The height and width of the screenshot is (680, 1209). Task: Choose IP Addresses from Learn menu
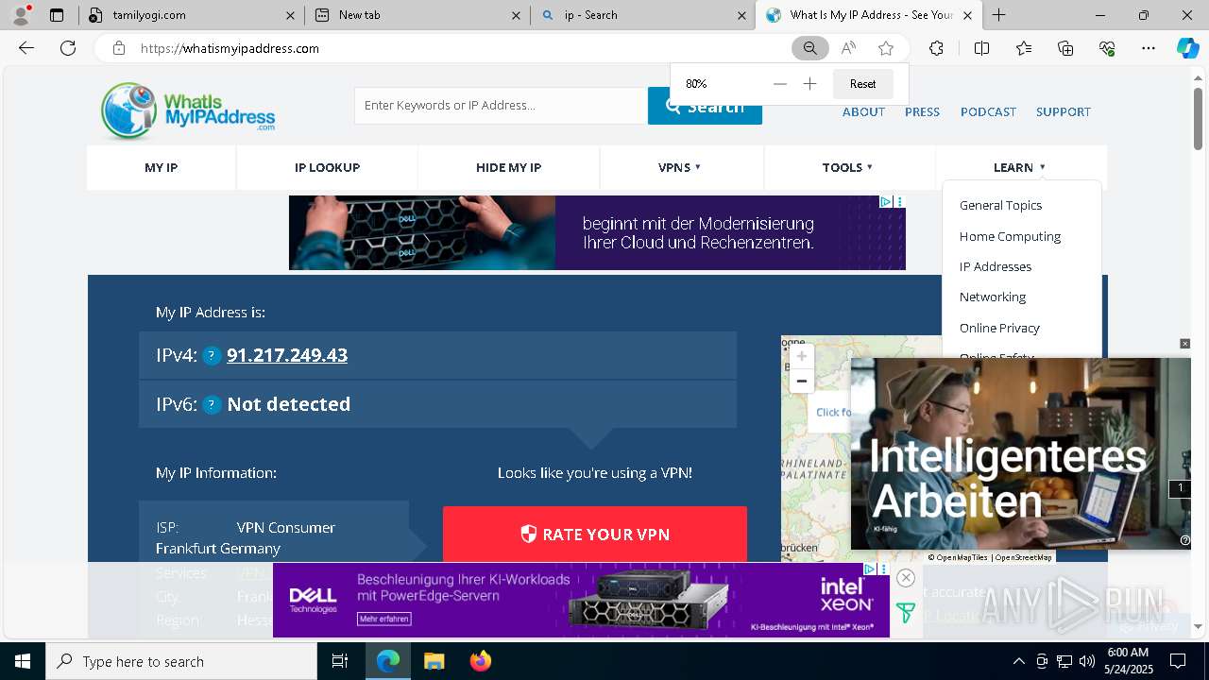point(996,266)
